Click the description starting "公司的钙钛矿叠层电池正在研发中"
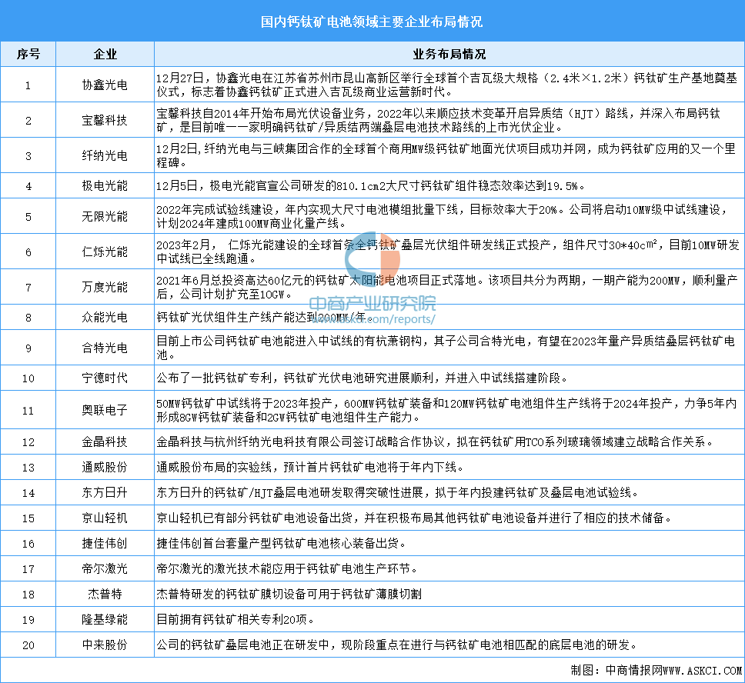 (397, 645)
